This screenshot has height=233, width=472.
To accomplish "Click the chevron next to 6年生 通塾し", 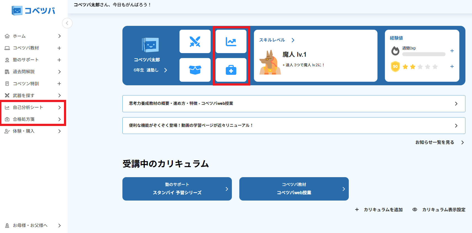I will click(x=165, y=70).
